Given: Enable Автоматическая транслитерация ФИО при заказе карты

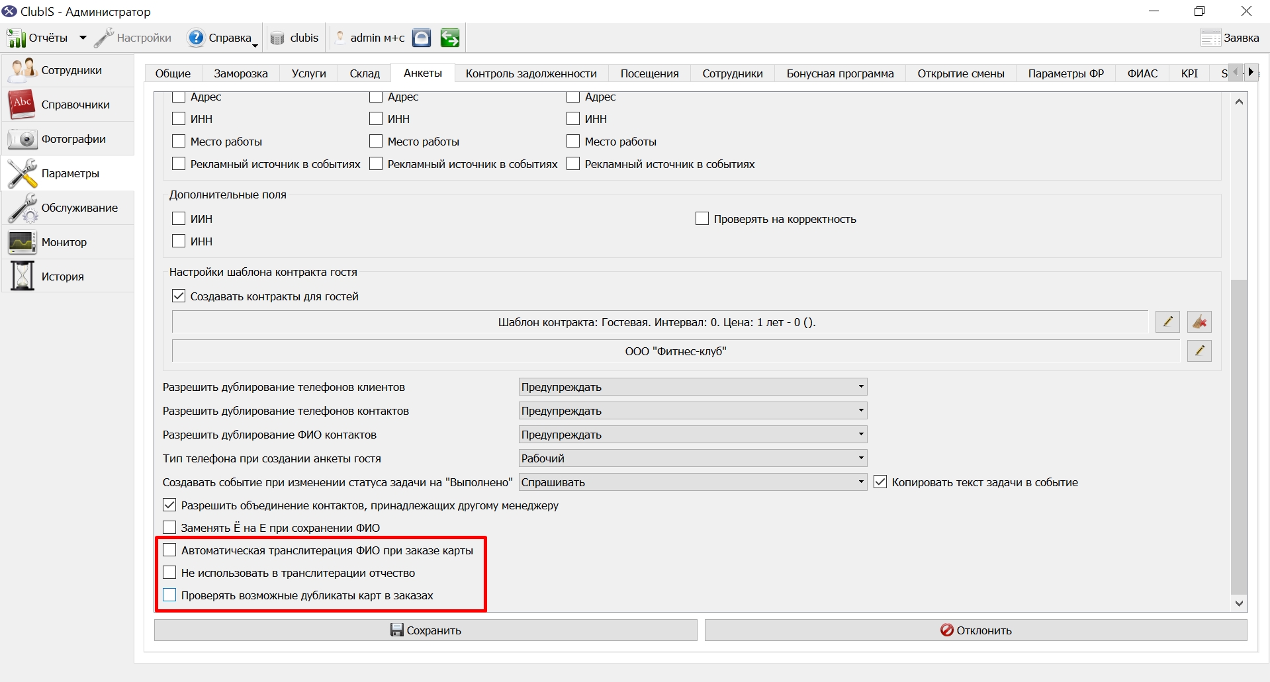Looking at the screenshot, I should [x=169, y=550].
